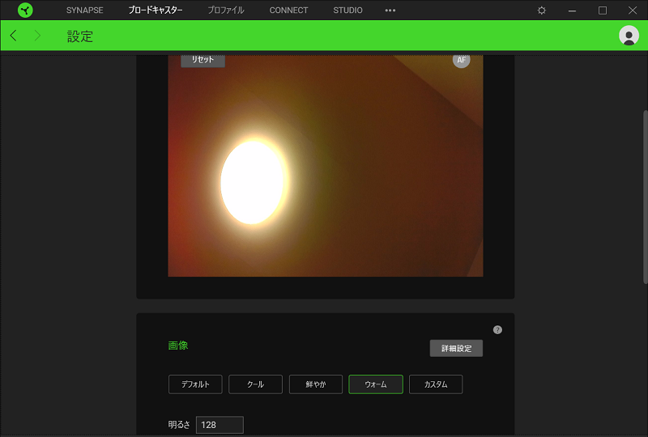This screenshot has height=437, width=648.
Task: Go back with the left arrow
Action: click(14, 36)
